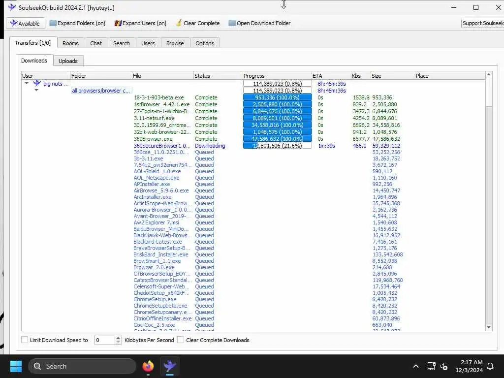Click progress bar of 360SecureBrowser download
504x378 pixels.
(x=278, y=146)
